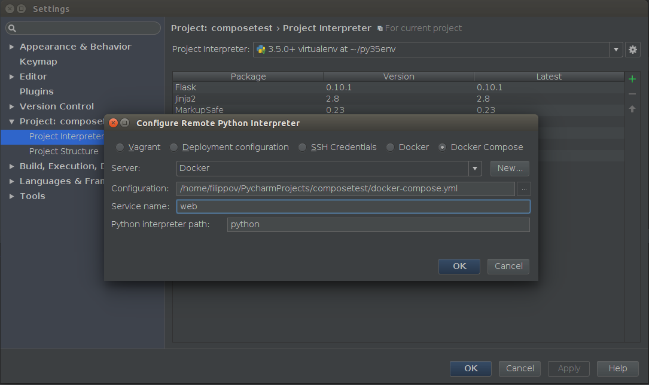Select Project Interpreter in the tree
The width and height of the screenshot is (649, 385).
pyautogui.click(x=53, y=136)
